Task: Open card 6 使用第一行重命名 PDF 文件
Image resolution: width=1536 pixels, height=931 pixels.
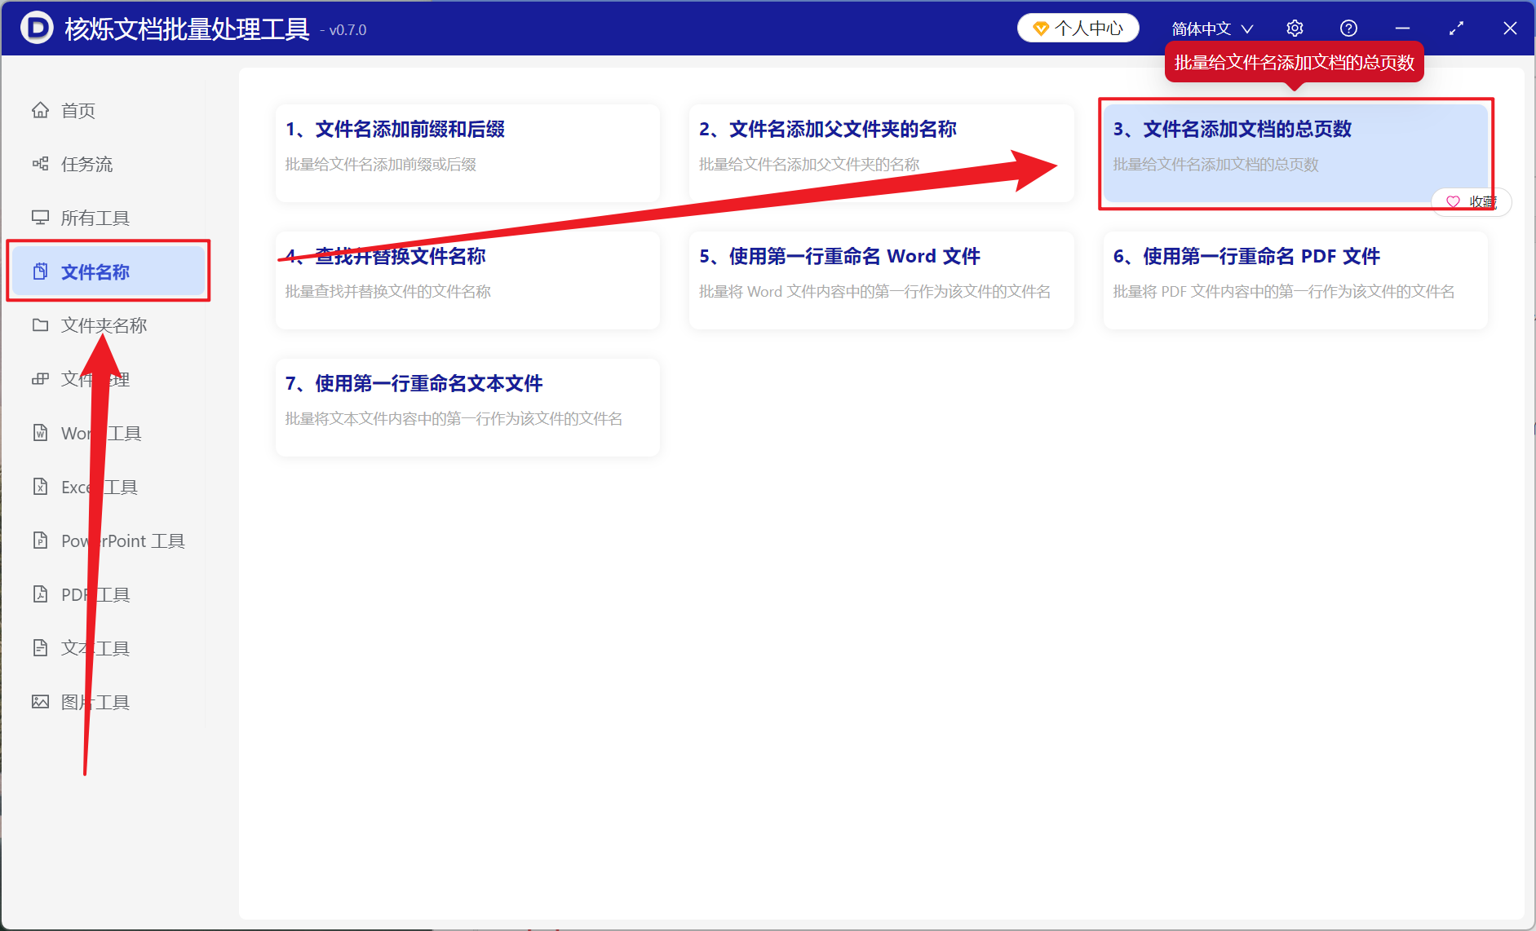Action: coord(1295,280)
